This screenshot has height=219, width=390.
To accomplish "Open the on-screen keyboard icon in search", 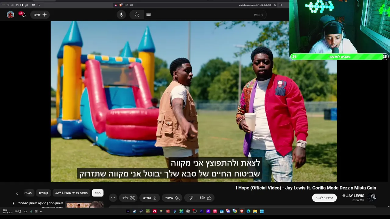I will coord(148,15).
